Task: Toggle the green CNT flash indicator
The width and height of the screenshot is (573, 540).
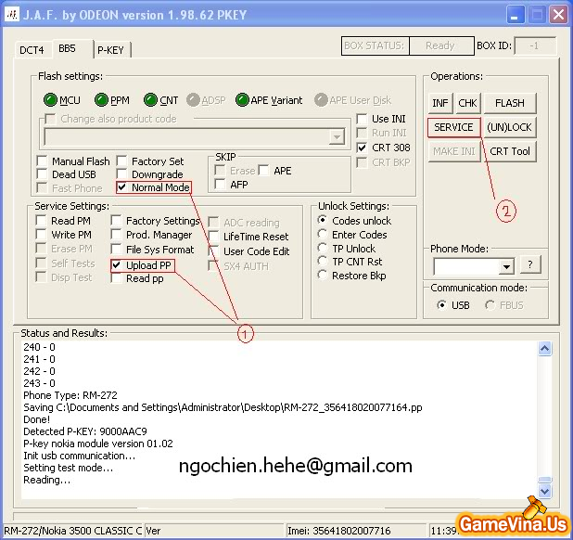Action: click(x=150, y=100)
